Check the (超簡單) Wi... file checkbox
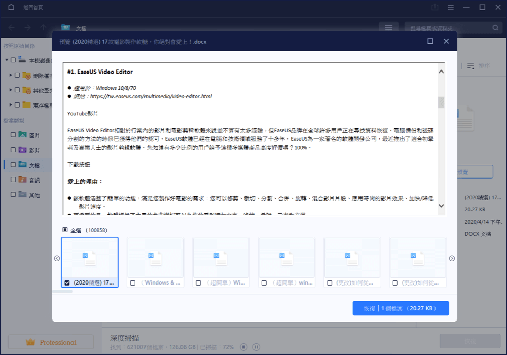507x355 pixels. [x=198, y=283]
